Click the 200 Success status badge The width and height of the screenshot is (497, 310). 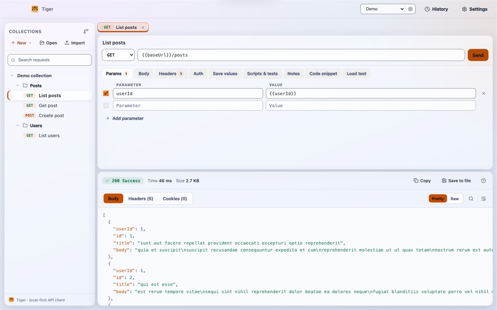123,181
